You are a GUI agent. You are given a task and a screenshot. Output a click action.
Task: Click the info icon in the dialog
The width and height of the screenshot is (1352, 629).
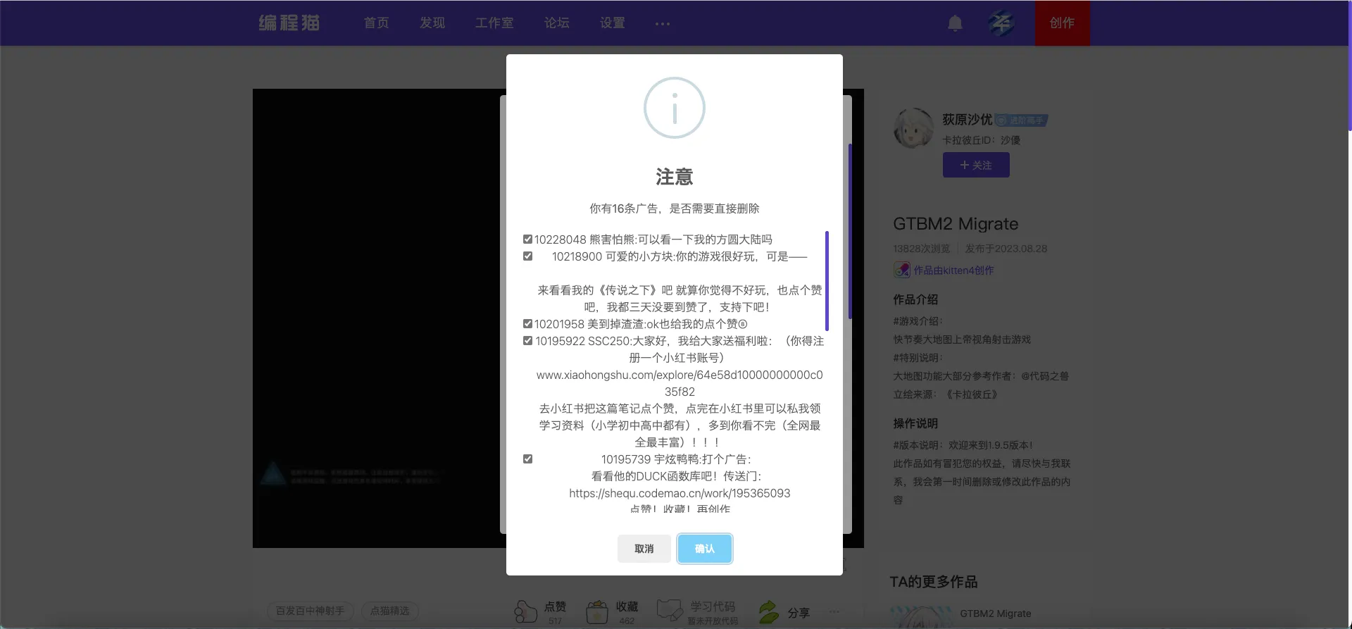(x=674, y=108)
